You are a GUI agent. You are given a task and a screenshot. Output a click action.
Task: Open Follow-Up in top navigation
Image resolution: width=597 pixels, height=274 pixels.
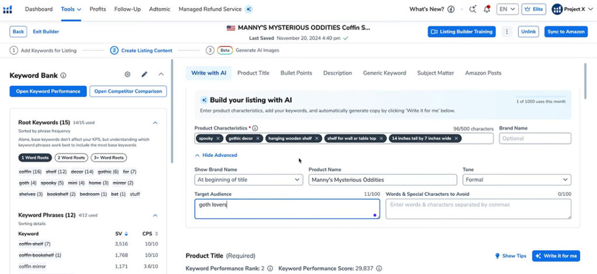128,9
